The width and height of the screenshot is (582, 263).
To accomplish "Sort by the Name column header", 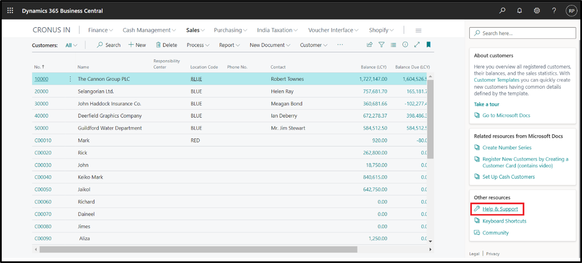I will pos(83,67).
